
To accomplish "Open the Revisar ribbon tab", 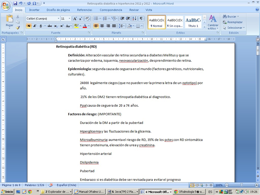I will pos(134,10).
